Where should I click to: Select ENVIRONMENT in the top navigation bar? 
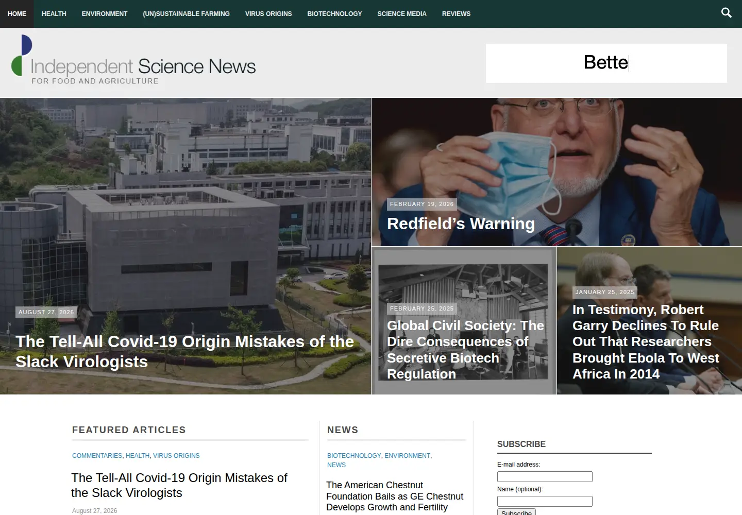105,14
